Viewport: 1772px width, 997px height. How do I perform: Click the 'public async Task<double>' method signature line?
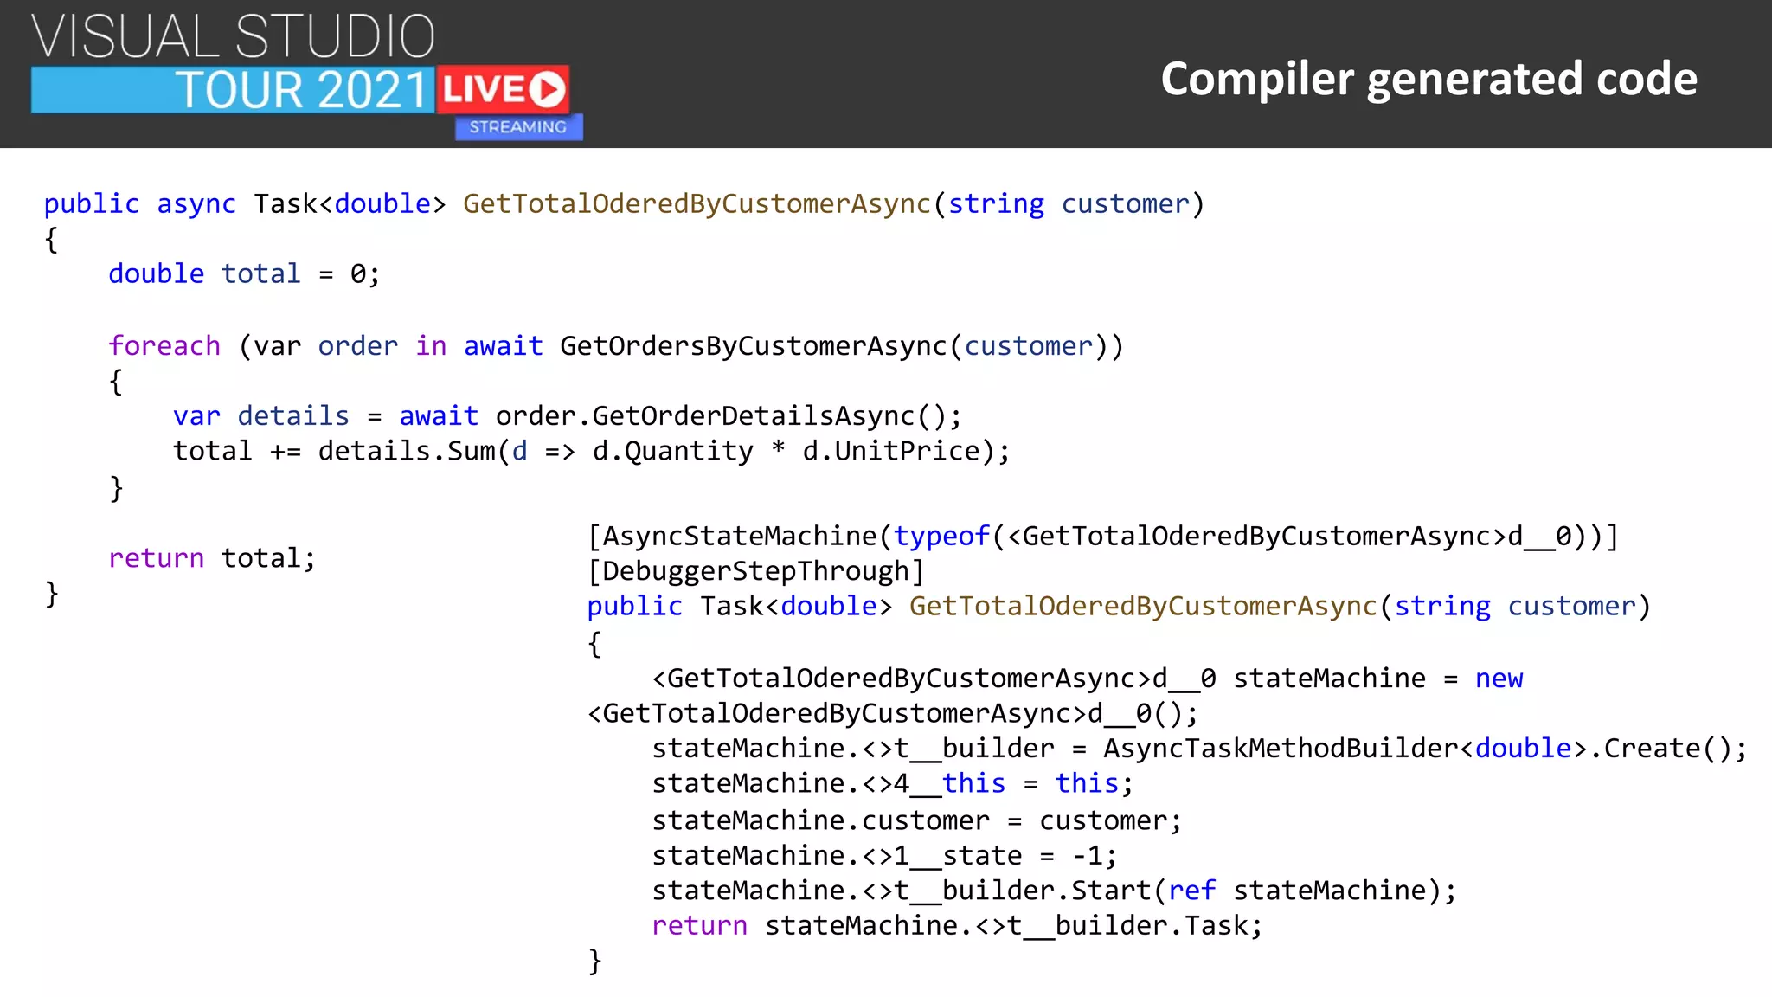(624, 204)
